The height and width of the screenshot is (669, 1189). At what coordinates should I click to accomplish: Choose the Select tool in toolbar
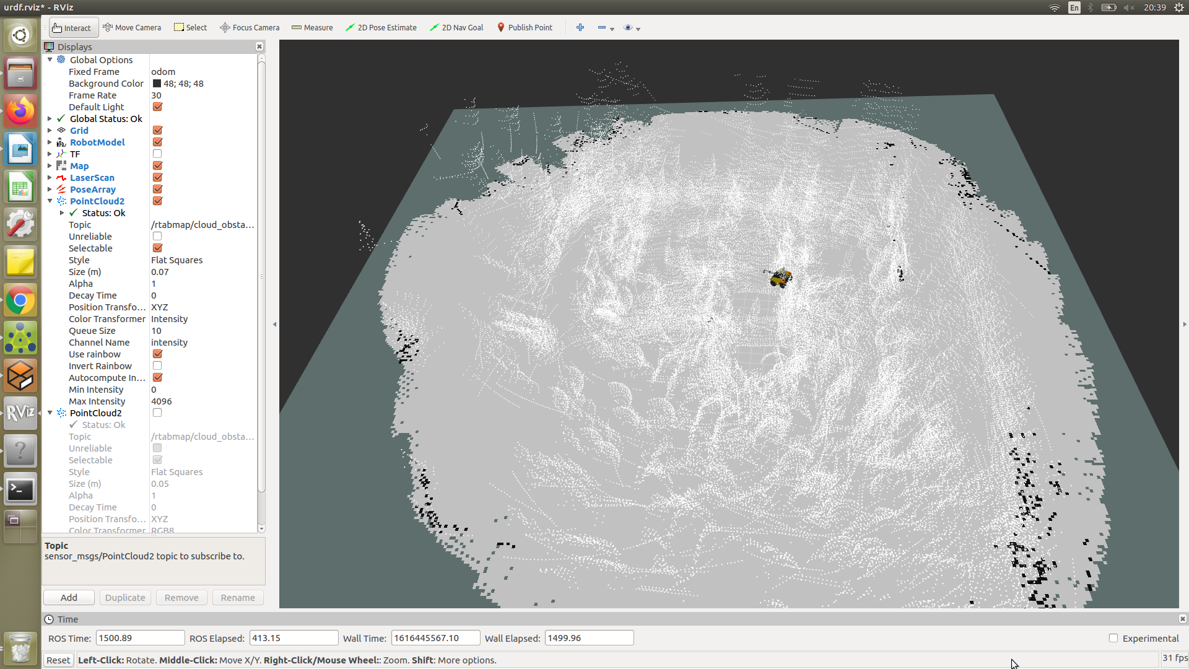(190, 27)
